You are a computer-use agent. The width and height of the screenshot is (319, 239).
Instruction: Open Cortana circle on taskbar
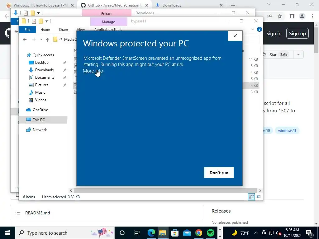coord(122,233)
